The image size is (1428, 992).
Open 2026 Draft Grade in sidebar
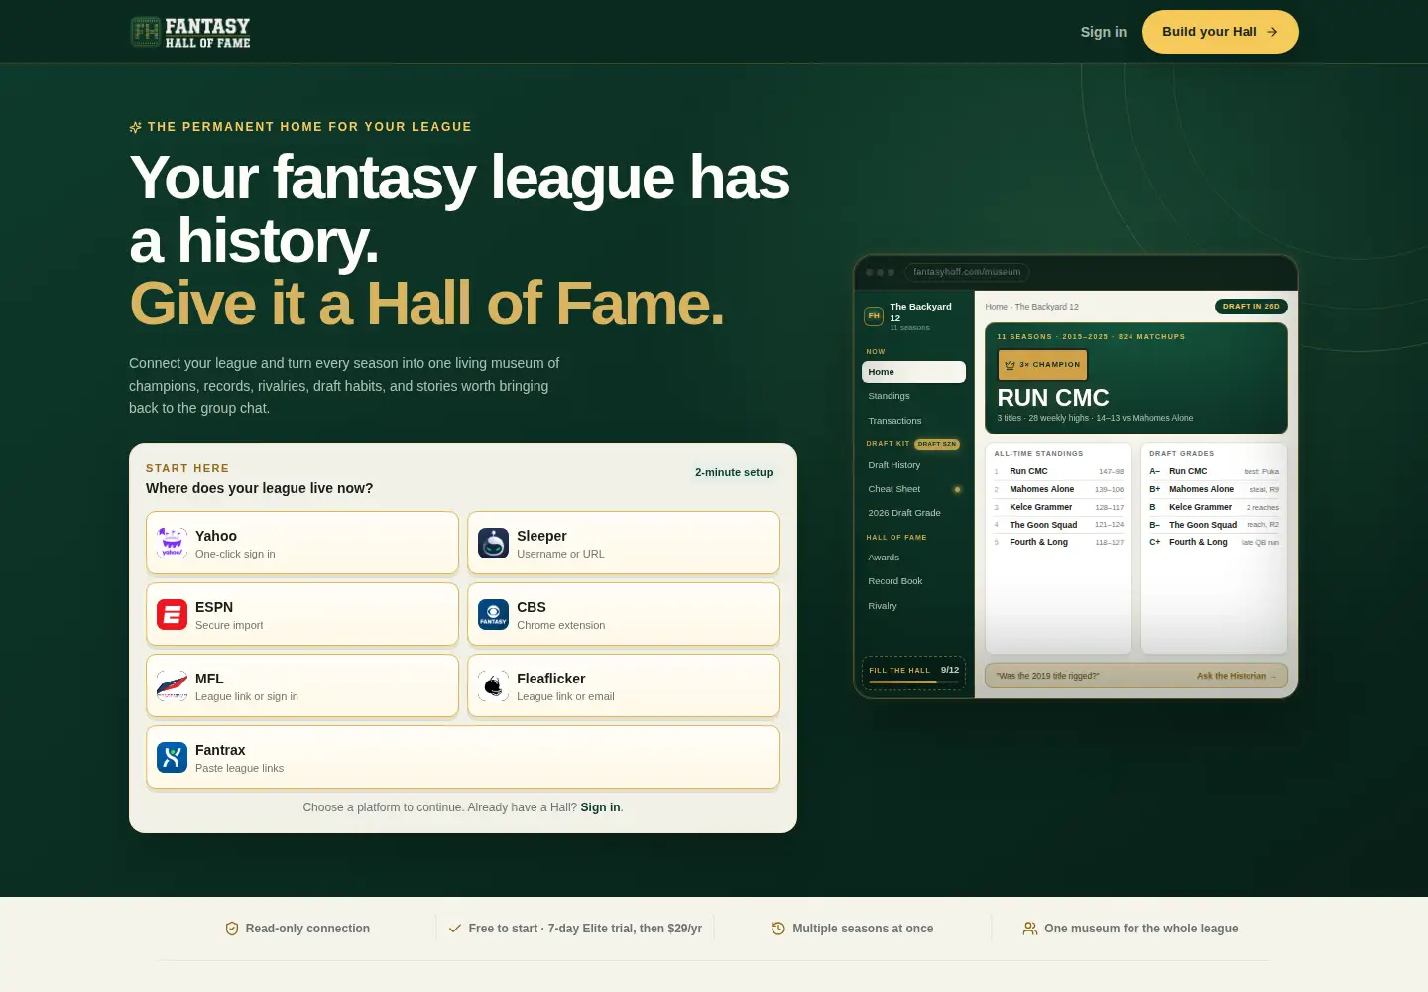[913, 513]
